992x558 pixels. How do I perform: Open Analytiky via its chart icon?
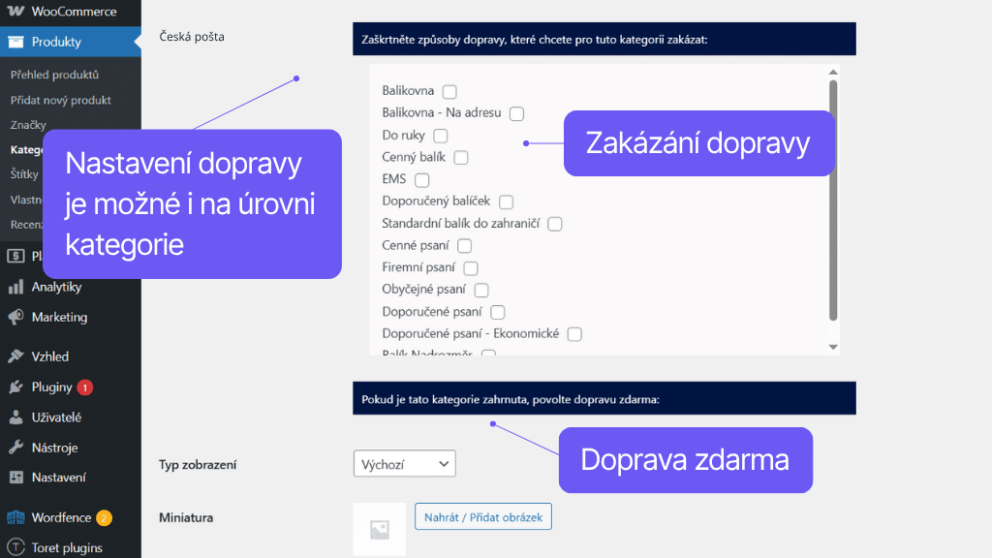tap(14, 287)
